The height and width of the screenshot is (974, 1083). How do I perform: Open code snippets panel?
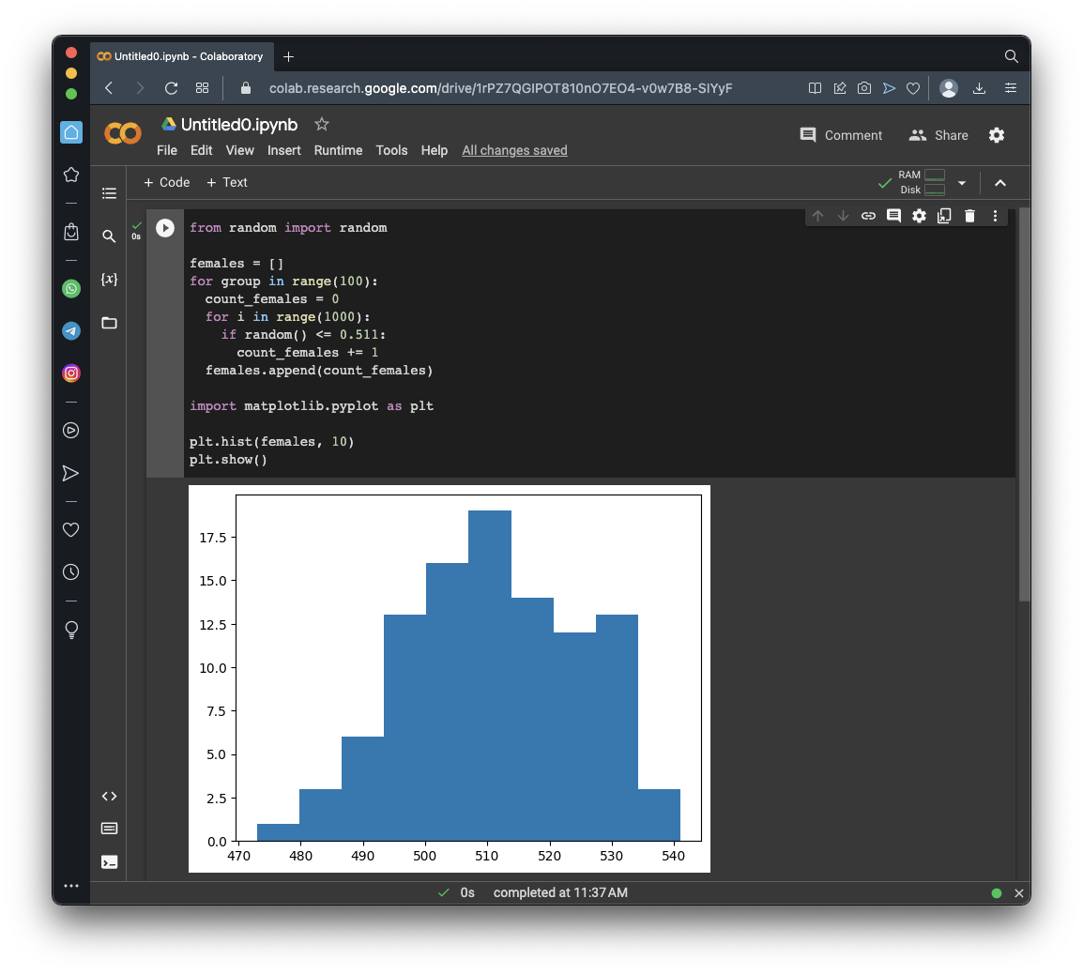pos(110,797)
